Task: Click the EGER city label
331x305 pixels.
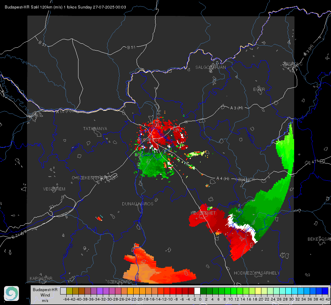Action: [x=259, y=89]
